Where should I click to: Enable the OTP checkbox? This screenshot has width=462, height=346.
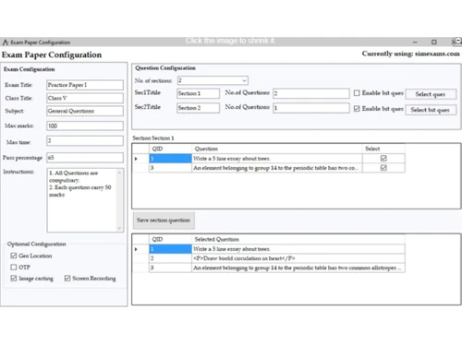14,267
